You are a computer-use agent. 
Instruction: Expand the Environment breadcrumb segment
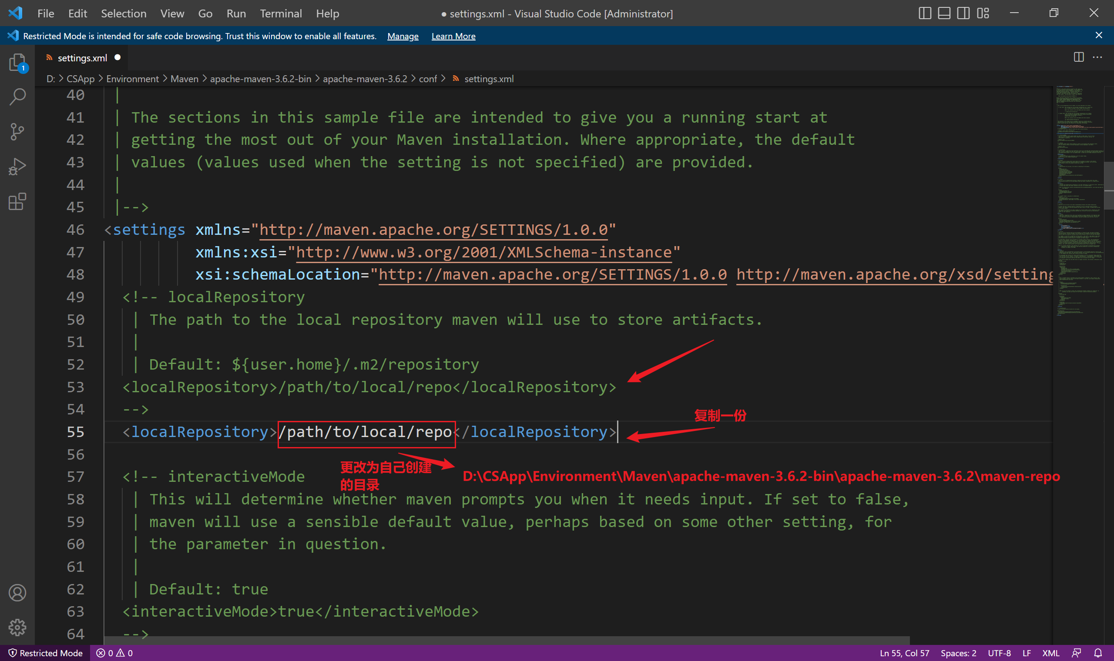tap(132, 79)
